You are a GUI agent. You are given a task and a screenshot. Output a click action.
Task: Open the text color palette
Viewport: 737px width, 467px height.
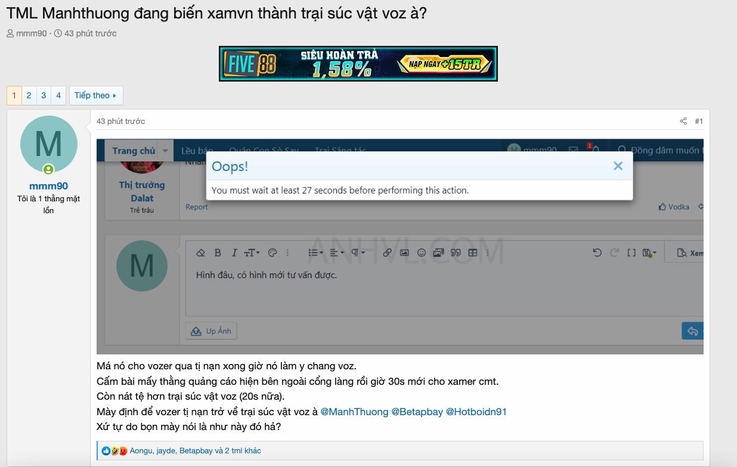pos(272,252)
